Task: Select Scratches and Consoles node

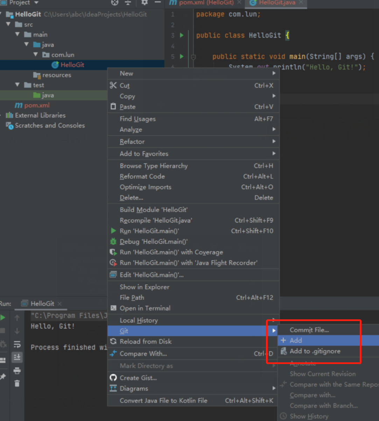Action: 50,125
